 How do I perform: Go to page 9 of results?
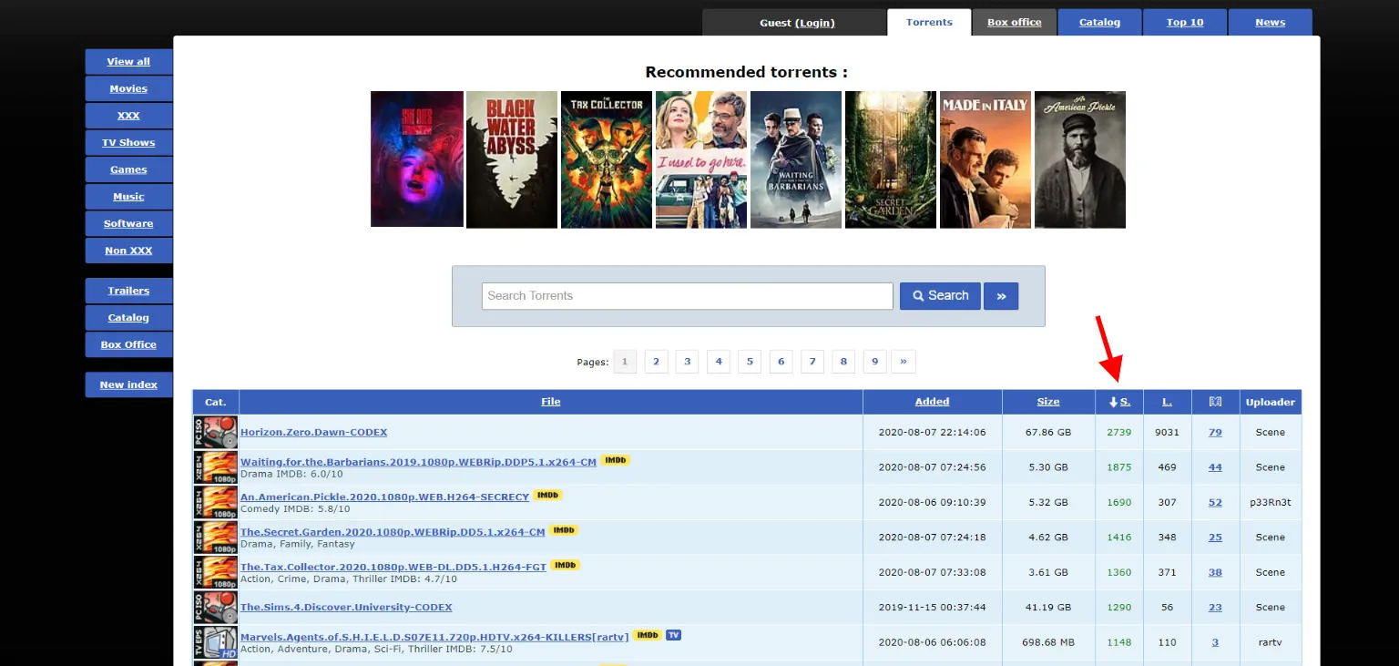(874, 362)
